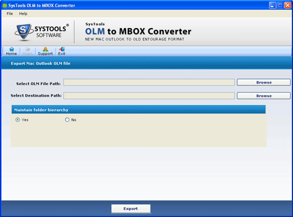
Task: Browse for the OLM file path
Action: pos(264,82)
